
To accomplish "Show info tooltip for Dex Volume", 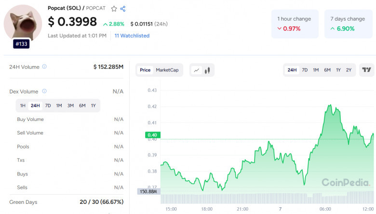I will pos(44,91).
